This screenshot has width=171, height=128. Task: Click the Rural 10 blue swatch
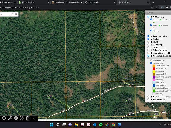pyautogui.click(x=154, y=85)
